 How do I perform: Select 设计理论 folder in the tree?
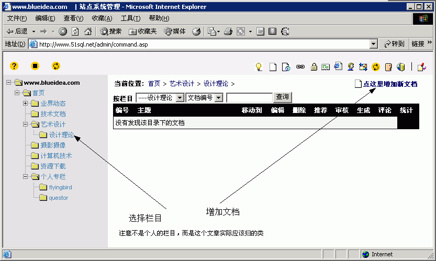tap(61, 135)
